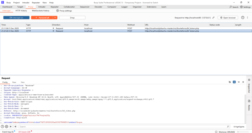Open the Inspector side panel icon
Viewport: 252px width, 133px height.
(249, 80)
